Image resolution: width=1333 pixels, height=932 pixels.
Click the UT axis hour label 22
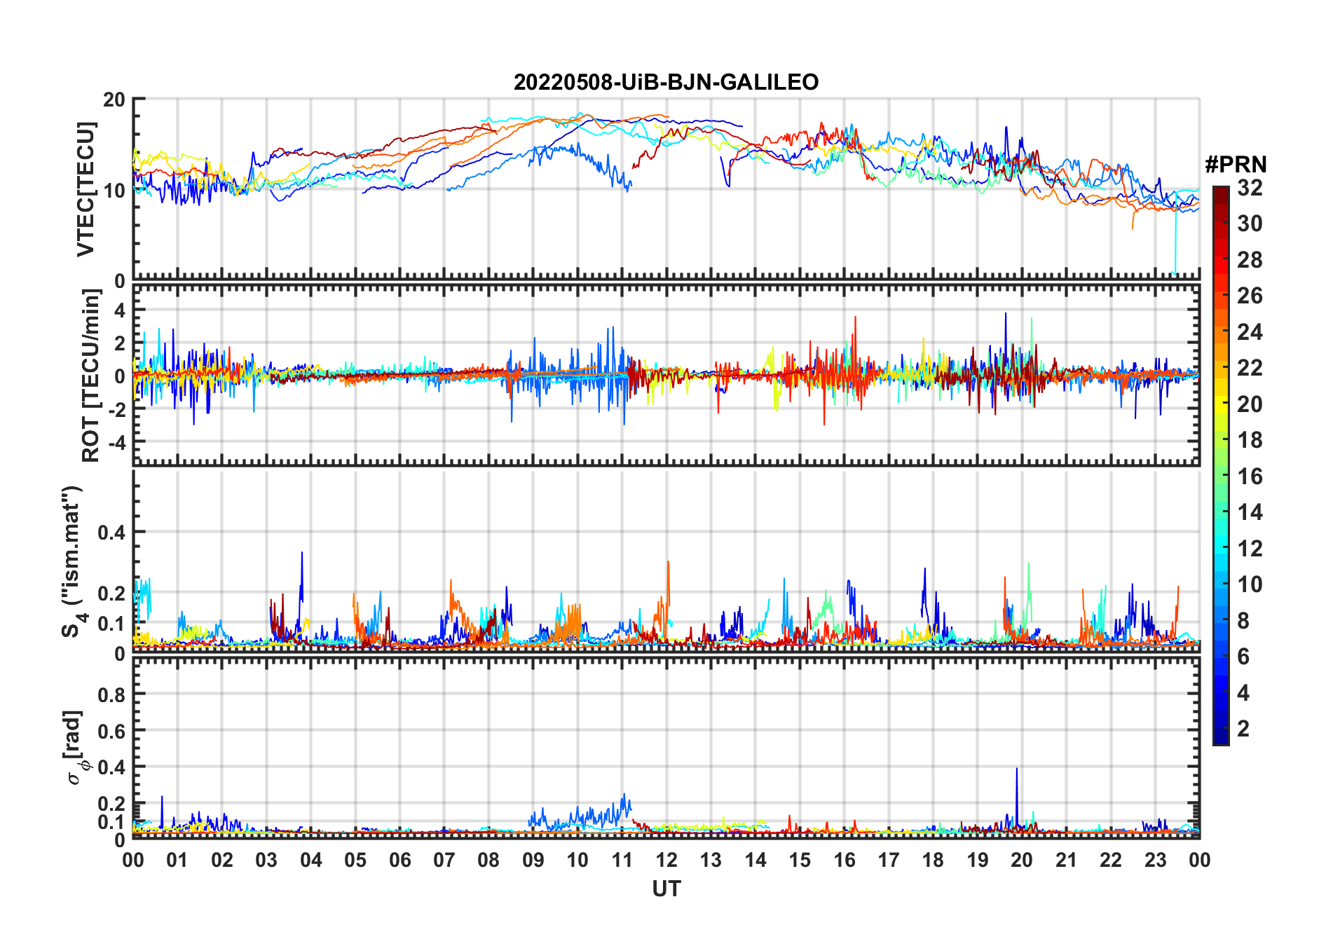pyautogui.click(x=1111, y=860)
